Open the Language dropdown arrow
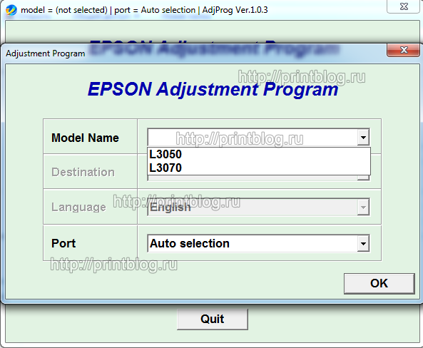 pyautogui.click(x=363, y=208)
